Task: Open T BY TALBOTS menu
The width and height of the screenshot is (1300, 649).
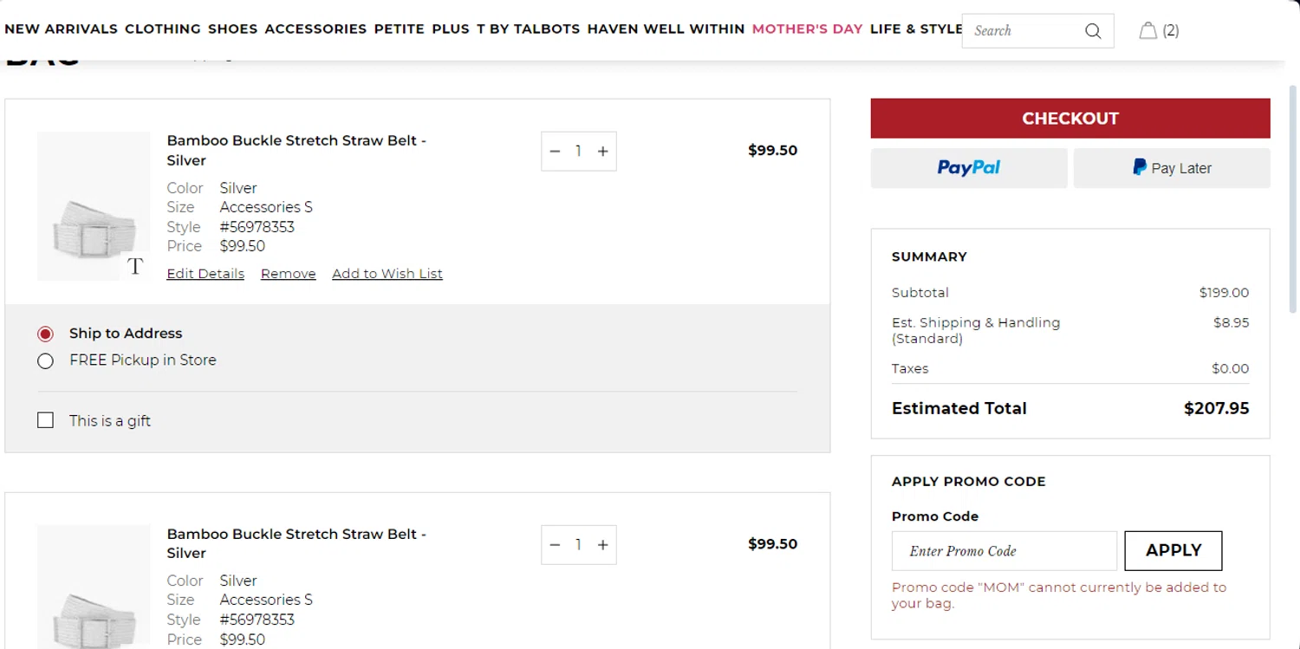Action: tap(529, 29)
